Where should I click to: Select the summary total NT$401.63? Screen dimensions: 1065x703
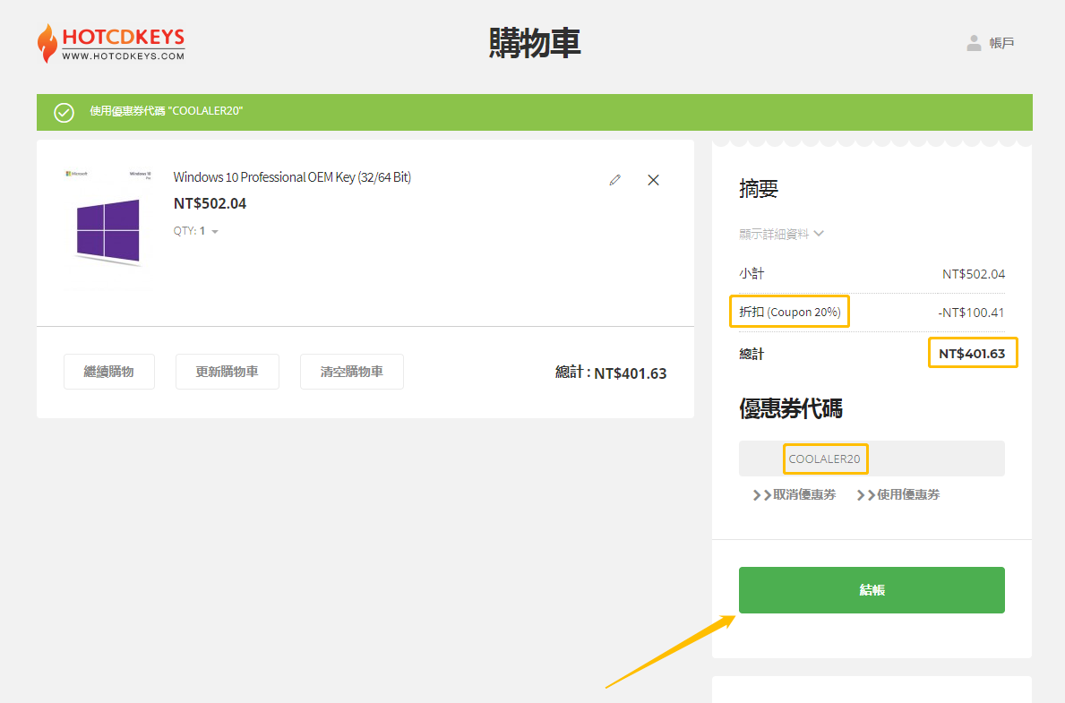tap(972, 354)
